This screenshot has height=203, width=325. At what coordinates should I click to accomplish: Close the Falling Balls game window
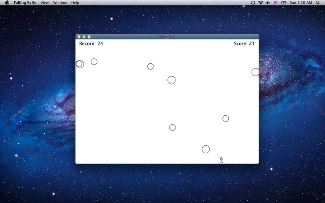click(79, 37)
